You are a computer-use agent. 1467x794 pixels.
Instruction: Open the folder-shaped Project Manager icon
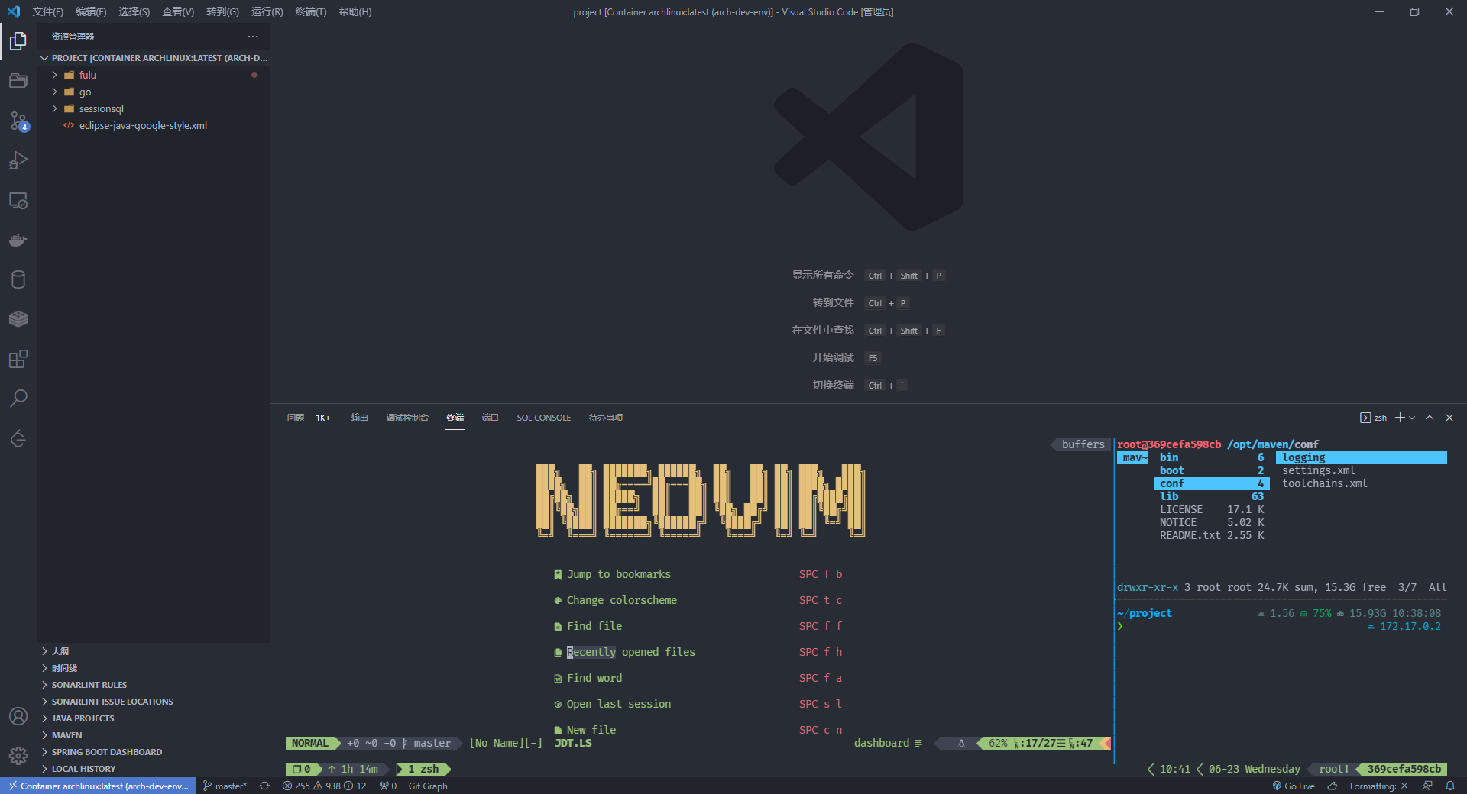click(18, 81)
